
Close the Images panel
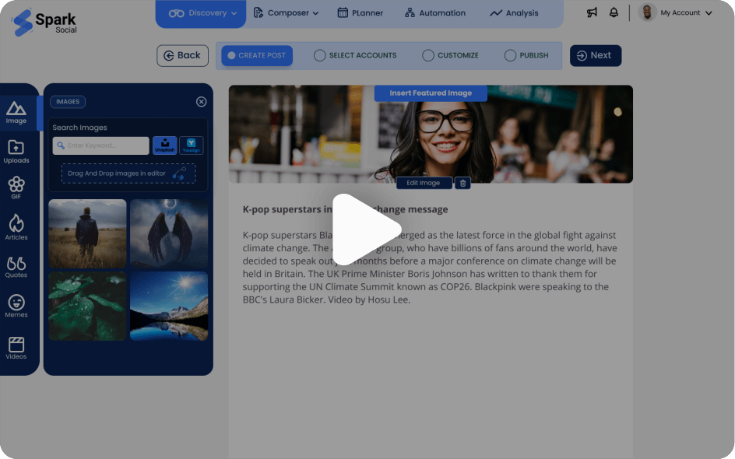(201, 102)
